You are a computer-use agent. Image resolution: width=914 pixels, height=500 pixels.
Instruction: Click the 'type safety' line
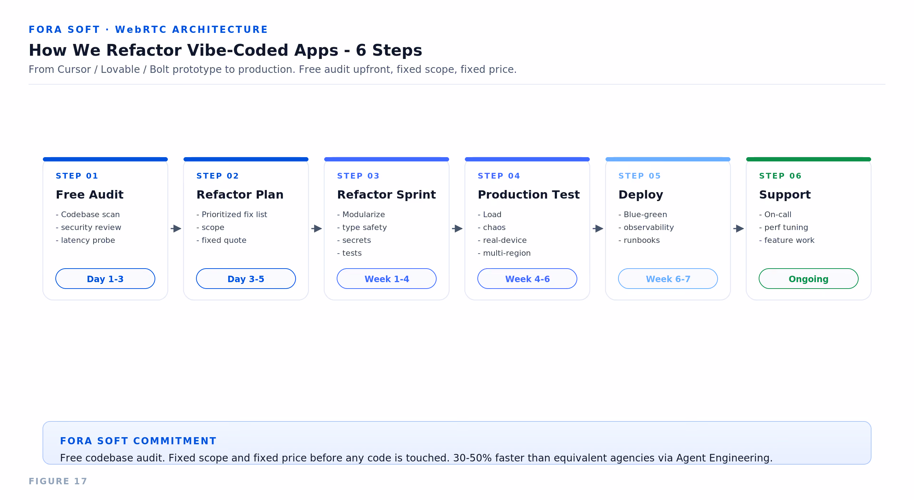pyautogui.click(x=362, y=227)
